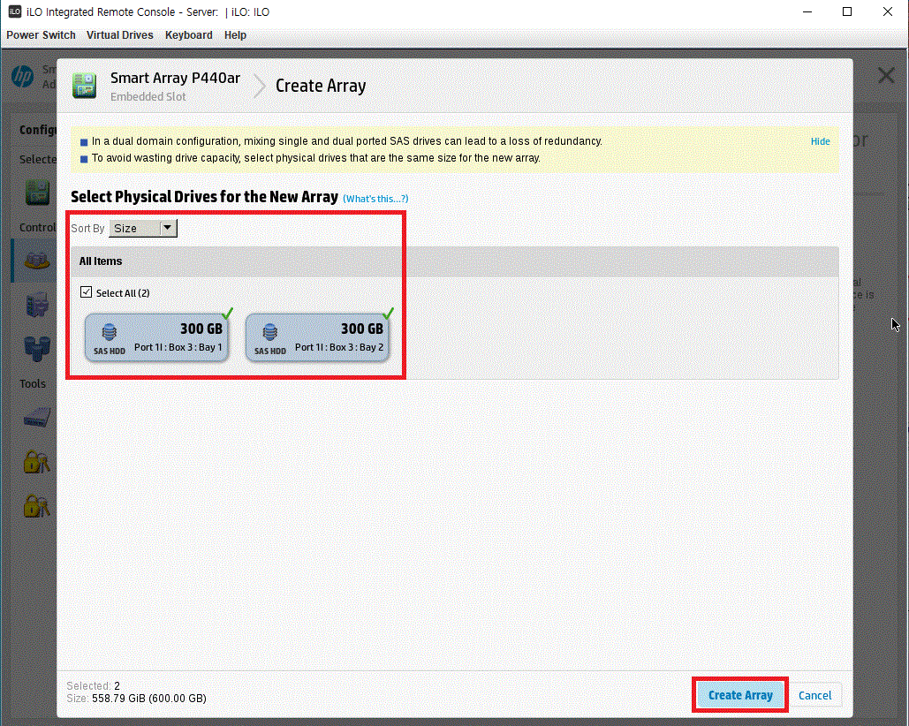
Task: Click the Smart Array P440ar breadcrumb title
Action: tap(175, 78)
